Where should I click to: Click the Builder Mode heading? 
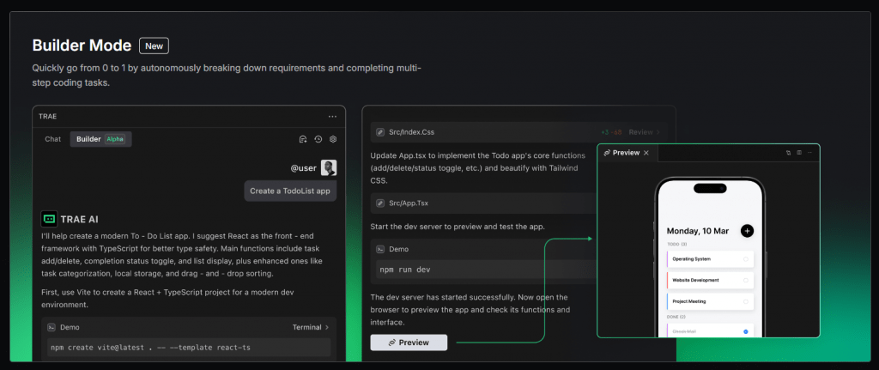[82, 45]
